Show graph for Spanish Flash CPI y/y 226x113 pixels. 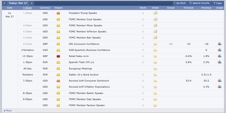[219, 62]
